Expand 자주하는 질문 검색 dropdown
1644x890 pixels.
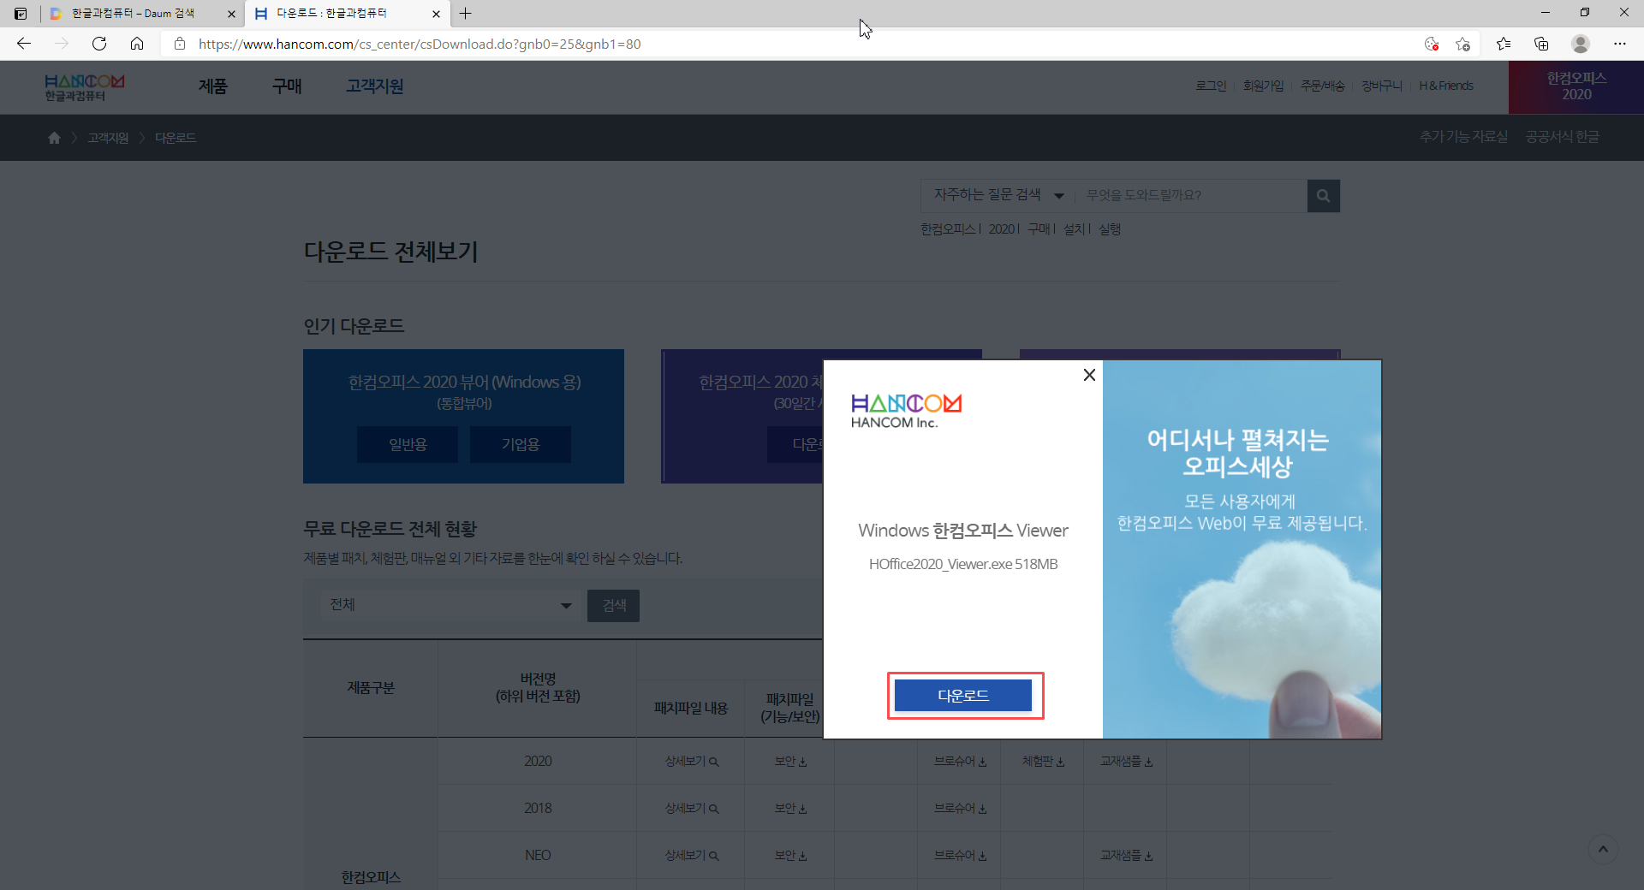click(x=998, y=195)
